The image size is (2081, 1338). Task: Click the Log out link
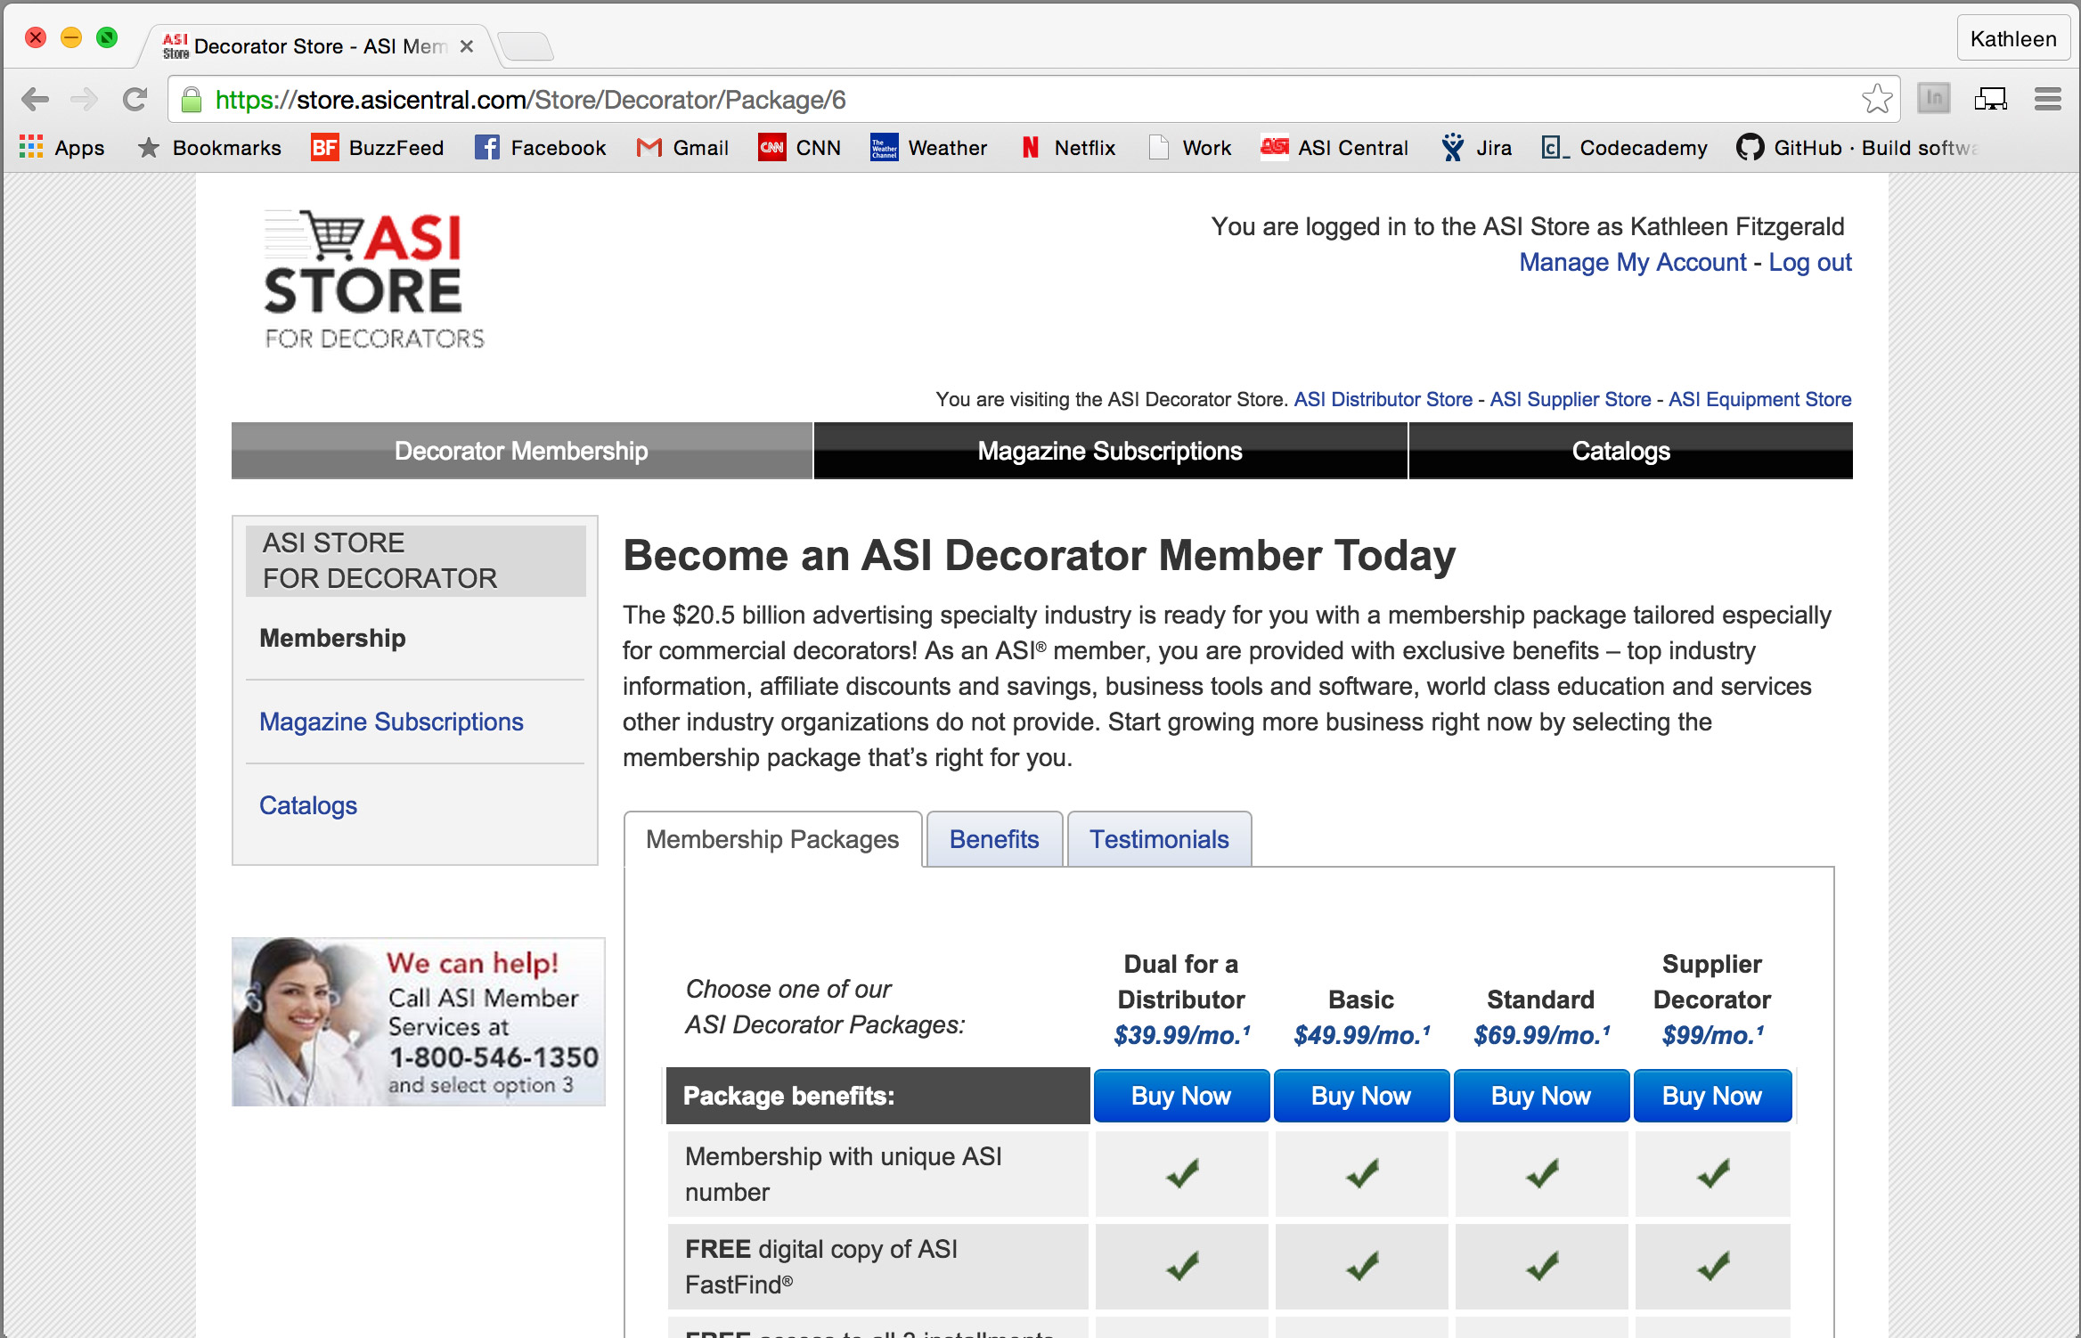[x=1809, y=262]
